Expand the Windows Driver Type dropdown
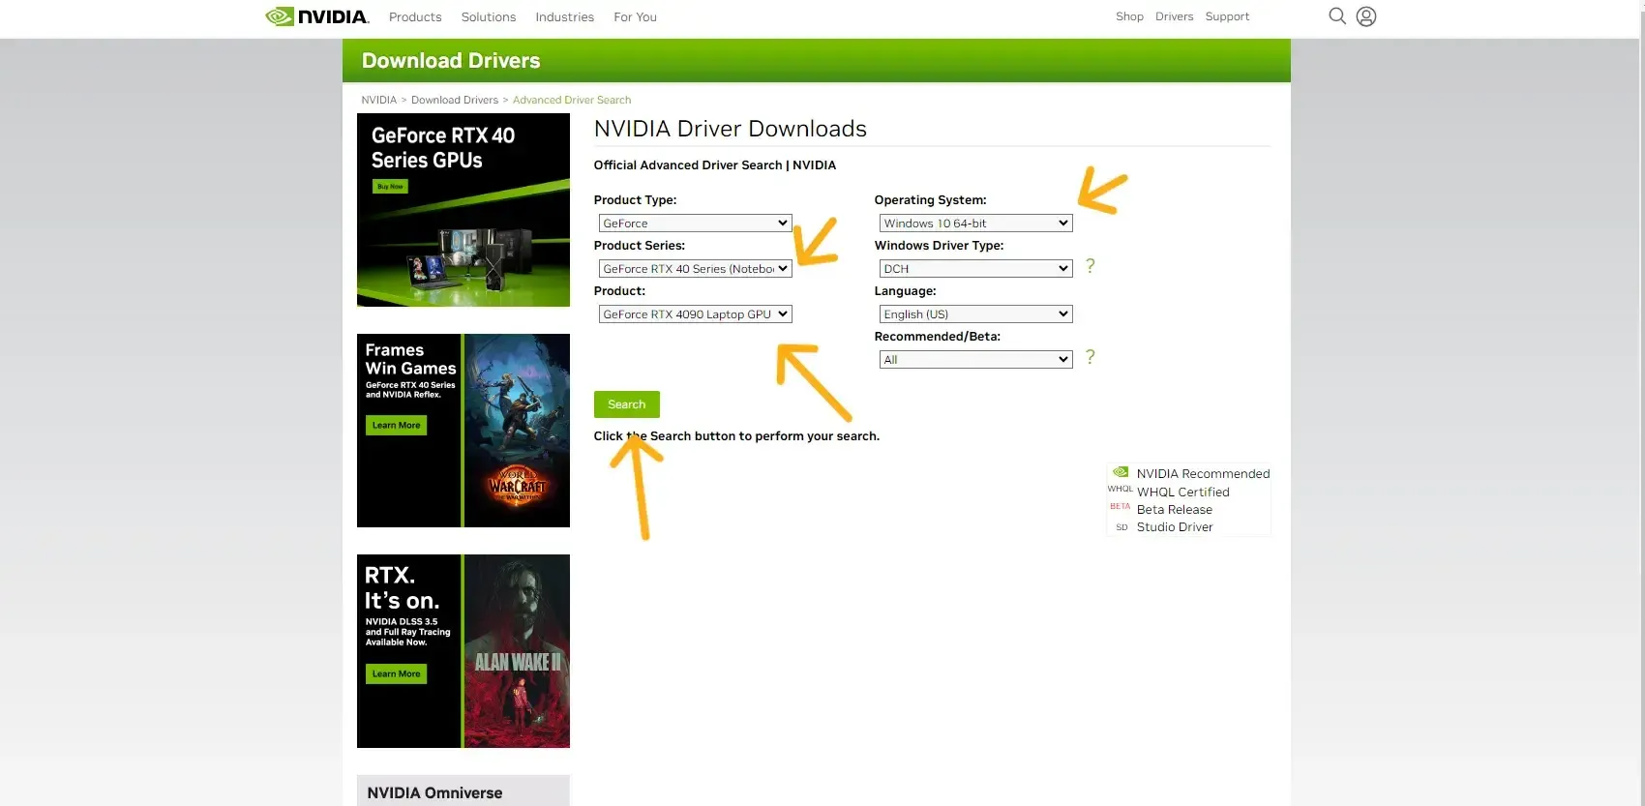Screen dimensions: 1645x806 (x=975, y=269)
